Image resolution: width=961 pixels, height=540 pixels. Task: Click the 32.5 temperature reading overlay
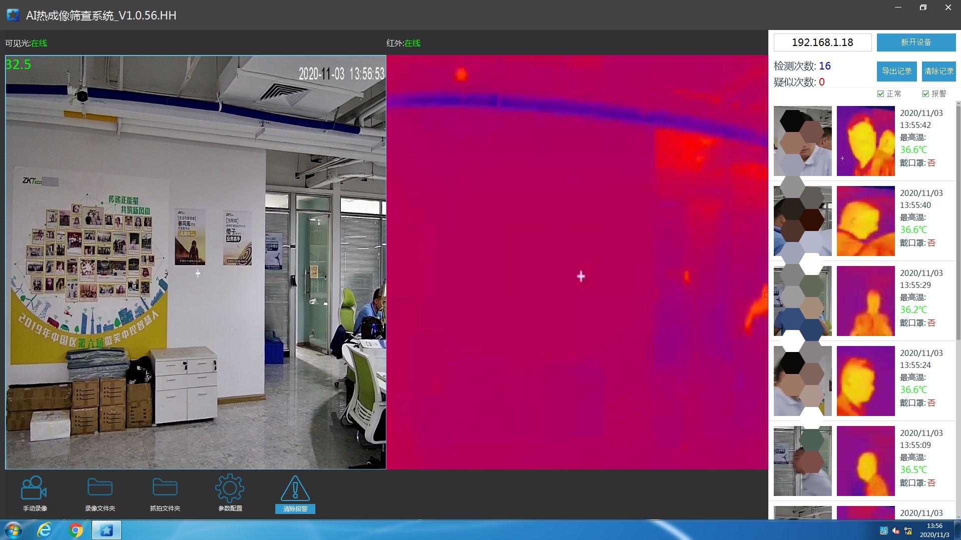point(18,64)
